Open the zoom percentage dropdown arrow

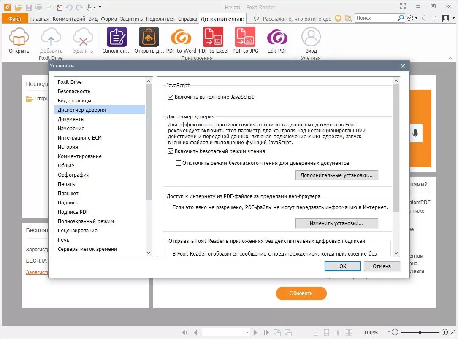click(x=389, y=332)
